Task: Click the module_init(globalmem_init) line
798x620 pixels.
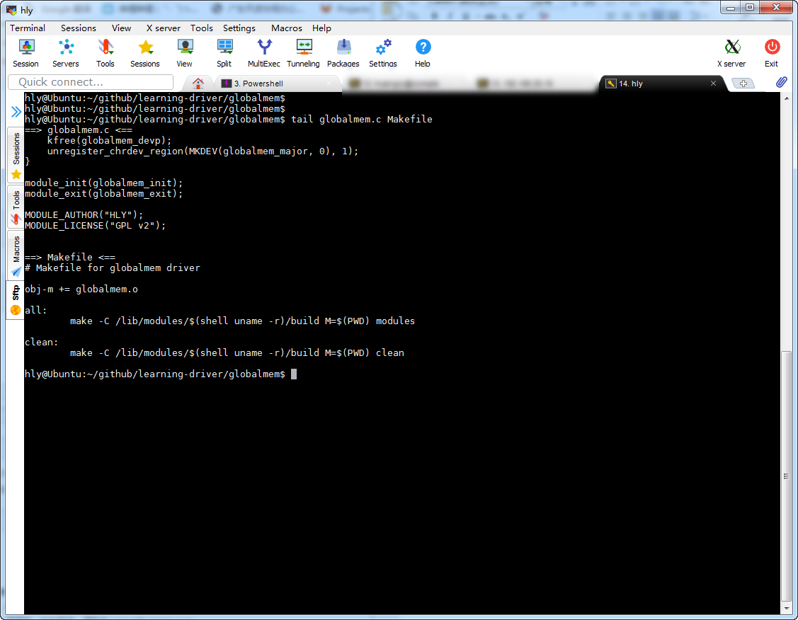Action: pyautogui.click(x=104, y=183)
